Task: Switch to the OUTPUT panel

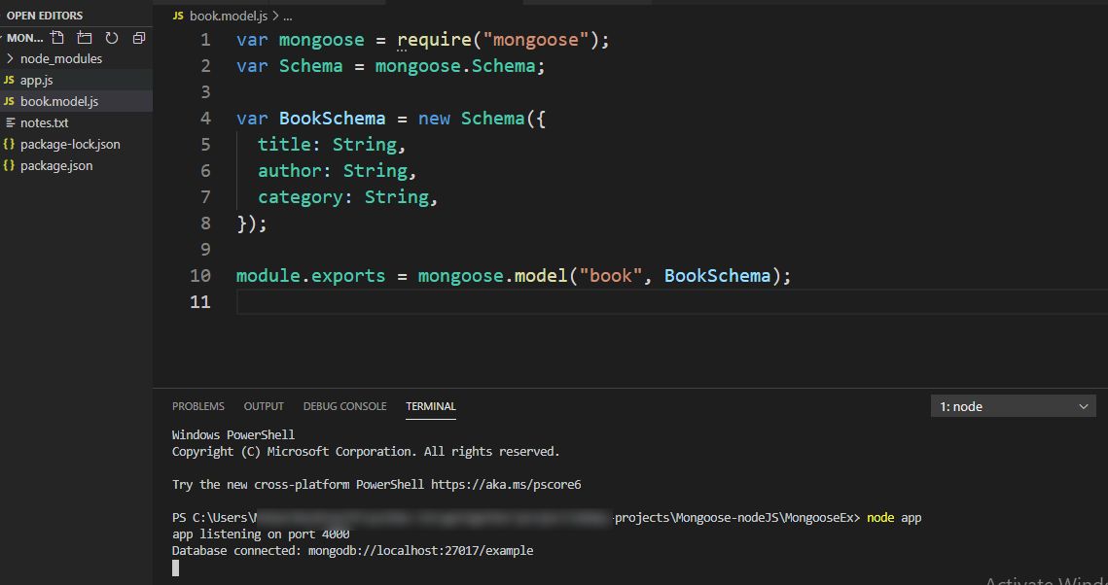Action: coord(264,406)
